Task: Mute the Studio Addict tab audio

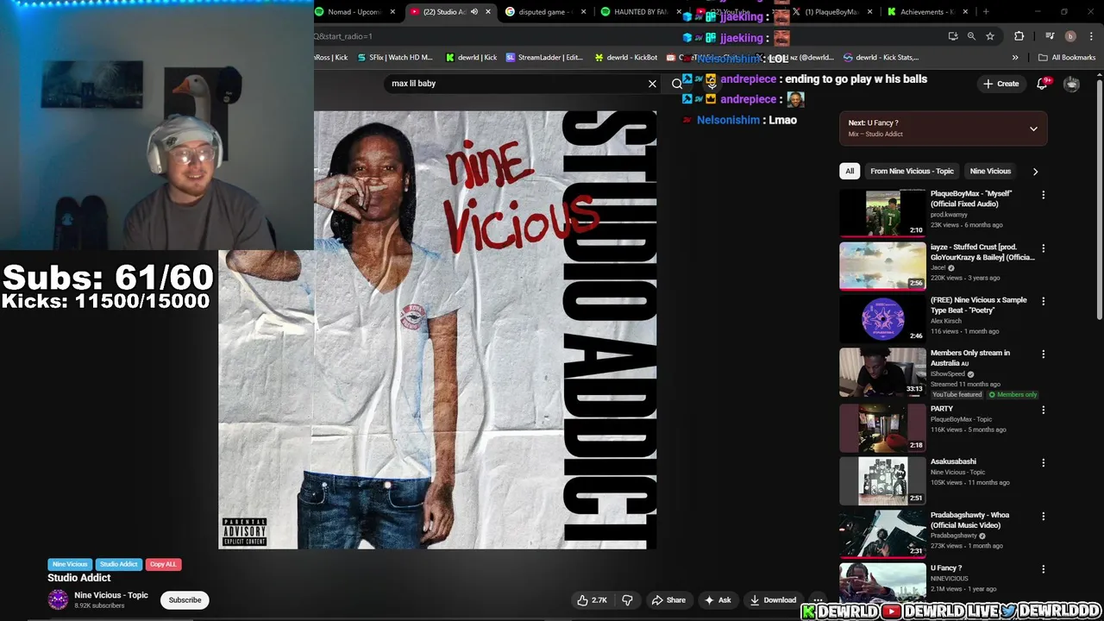Action: (474, 12)
